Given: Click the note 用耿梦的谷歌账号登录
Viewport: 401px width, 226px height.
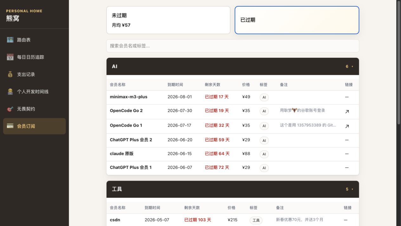Looking at the screenshot, I should (x=302, y=110).
